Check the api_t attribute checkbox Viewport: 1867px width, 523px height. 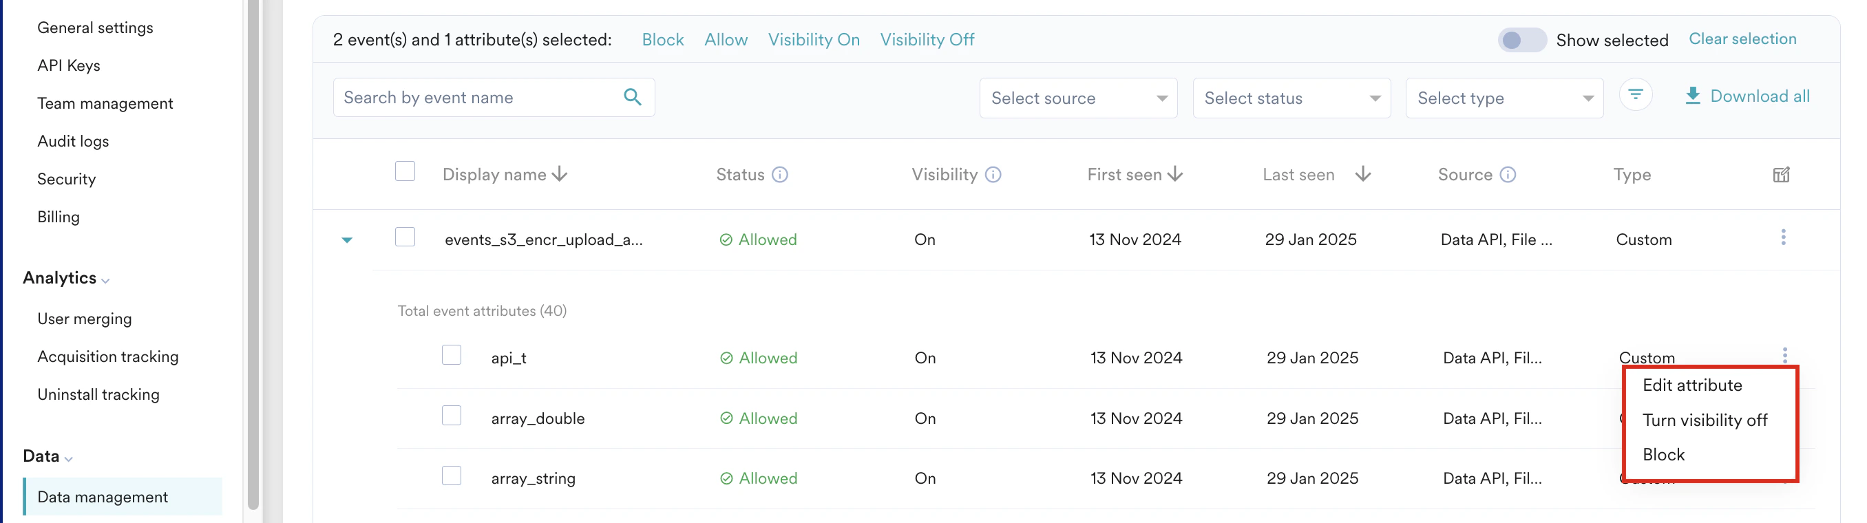click(x=451, y=355)
